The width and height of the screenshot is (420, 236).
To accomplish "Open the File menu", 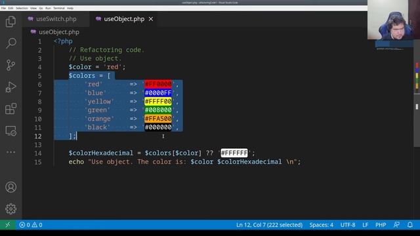I will click(x=3, y=9).
